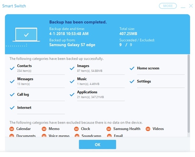Select the Clock excluded label

[x=85, y=129]
